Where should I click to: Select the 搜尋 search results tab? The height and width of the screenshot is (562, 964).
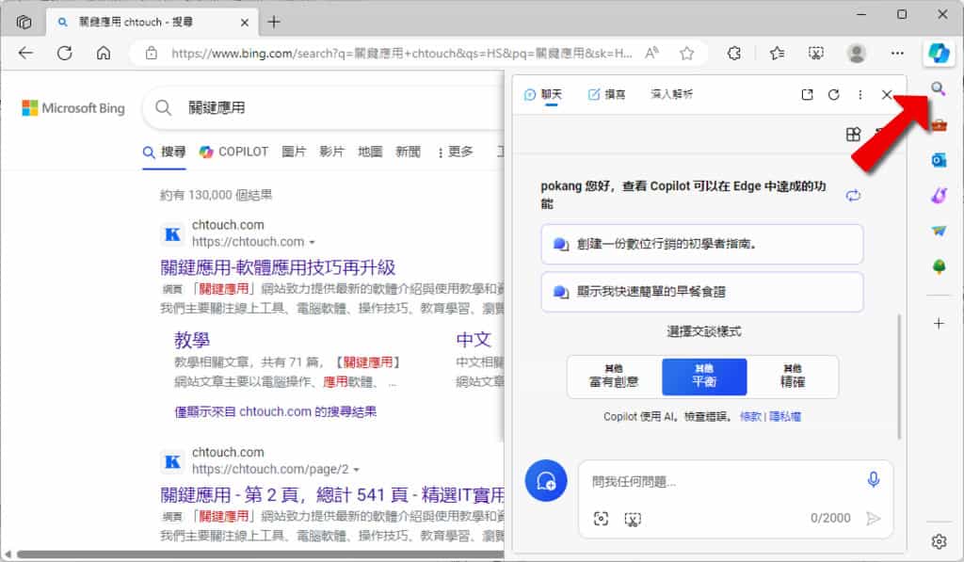(x=164, y=152)
